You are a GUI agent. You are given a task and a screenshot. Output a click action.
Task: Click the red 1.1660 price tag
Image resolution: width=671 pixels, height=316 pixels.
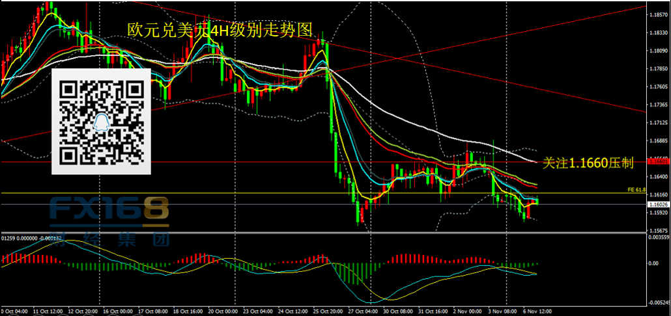[x=658, y=161]
